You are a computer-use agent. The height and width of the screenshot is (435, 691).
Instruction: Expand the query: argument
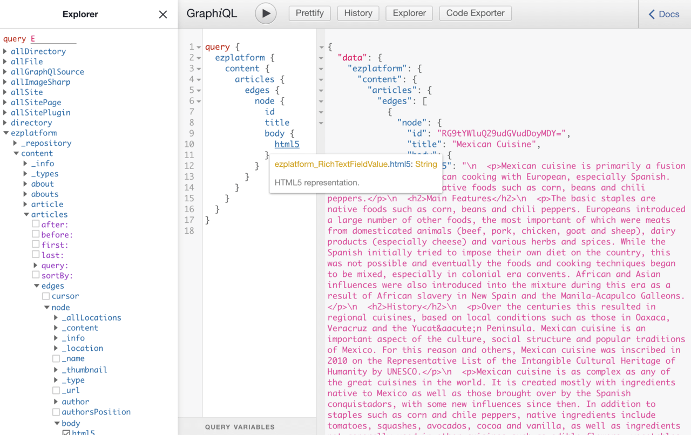36,266
